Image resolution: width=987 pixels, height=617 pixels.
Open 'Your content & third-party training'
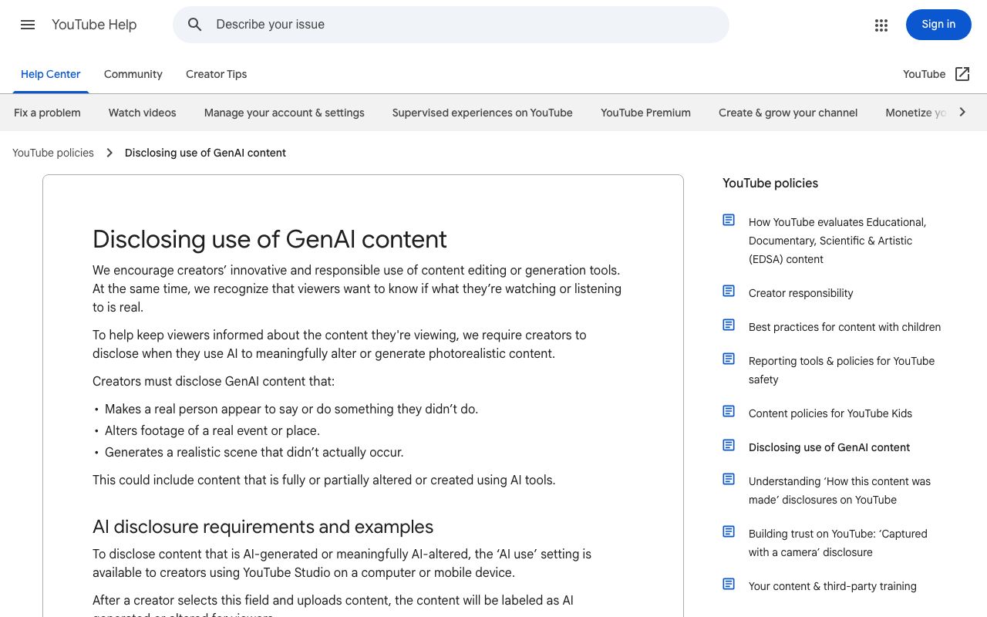(x=833, y=586)
